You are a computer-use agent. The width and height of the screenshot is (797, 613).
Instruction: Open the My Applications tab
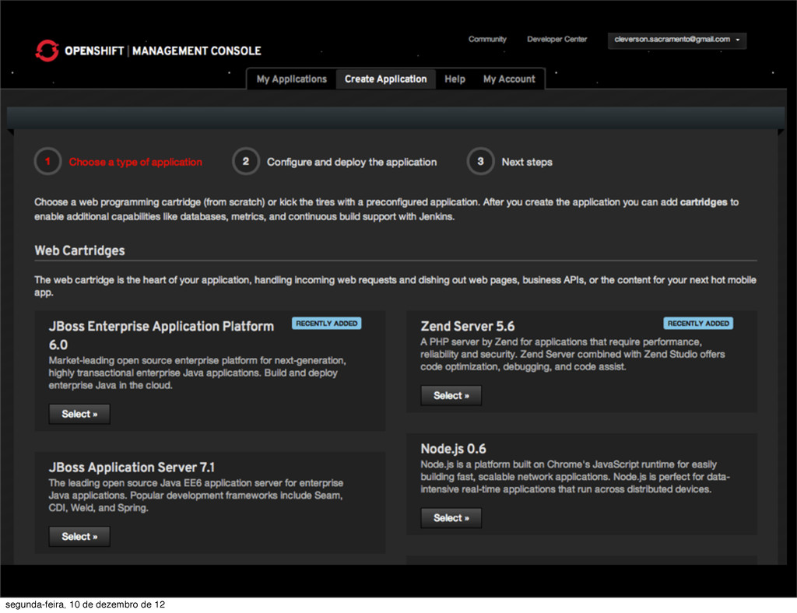pos(291,79)
